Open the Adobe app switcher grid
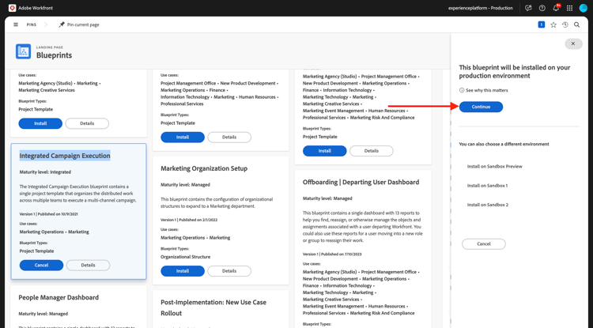 click(569, 8)
